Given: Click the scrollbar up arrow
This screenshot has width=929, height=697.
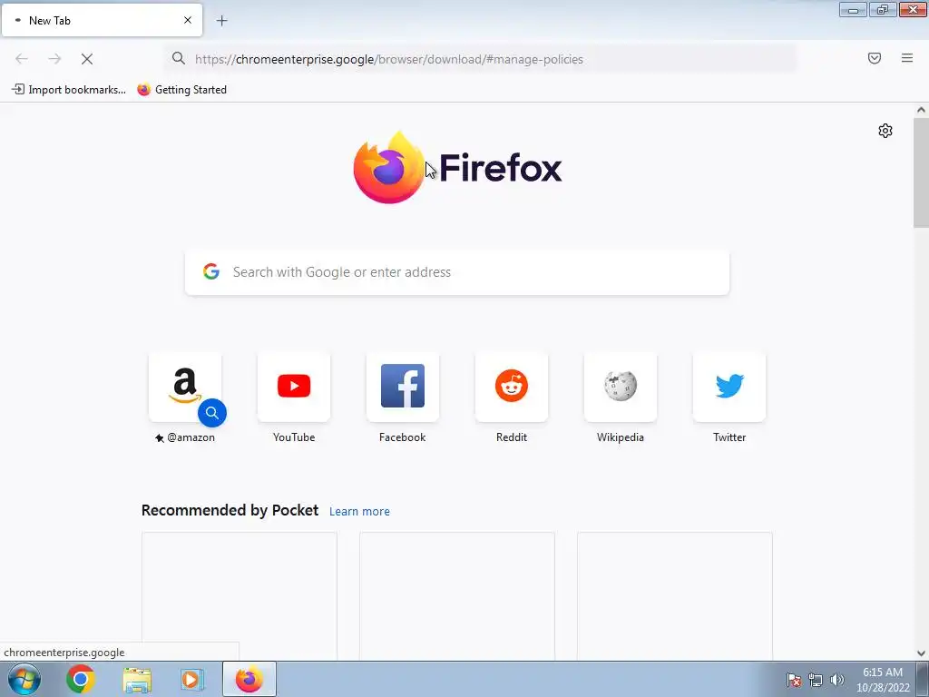Looking at the screenshot, I should click(x=921, y=110).
